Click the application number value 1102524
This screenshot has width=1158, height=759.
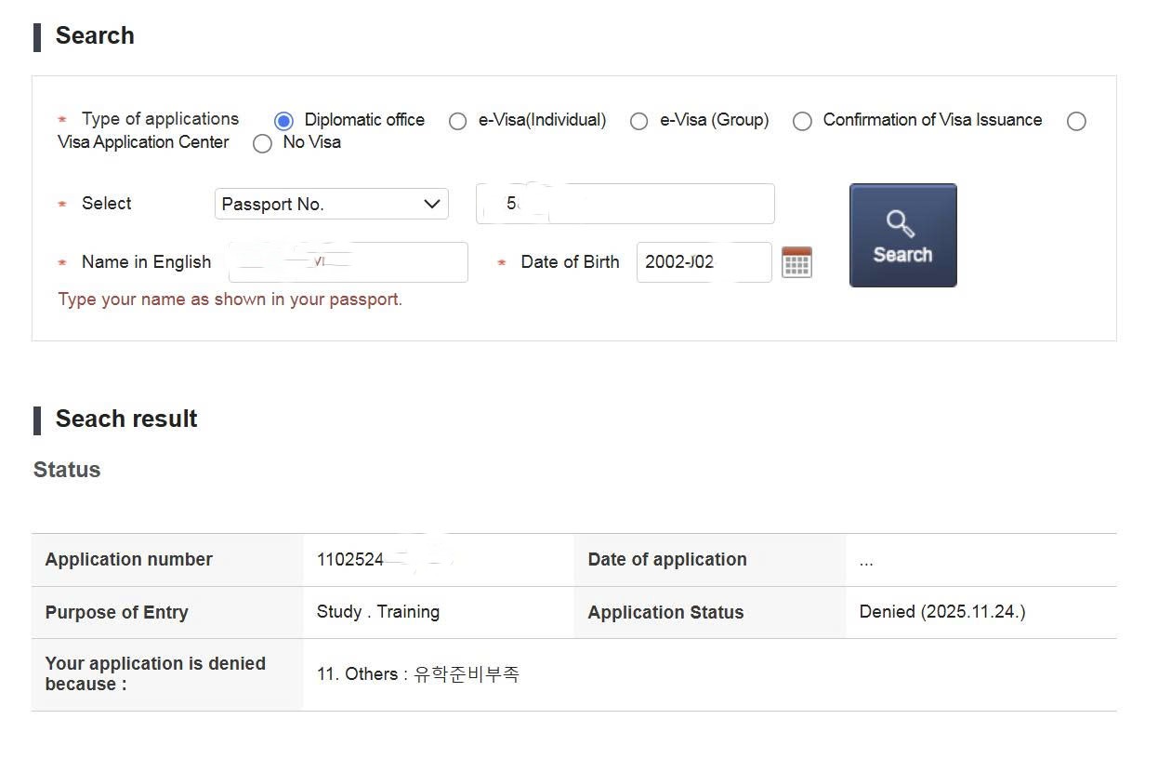point(350,560)
